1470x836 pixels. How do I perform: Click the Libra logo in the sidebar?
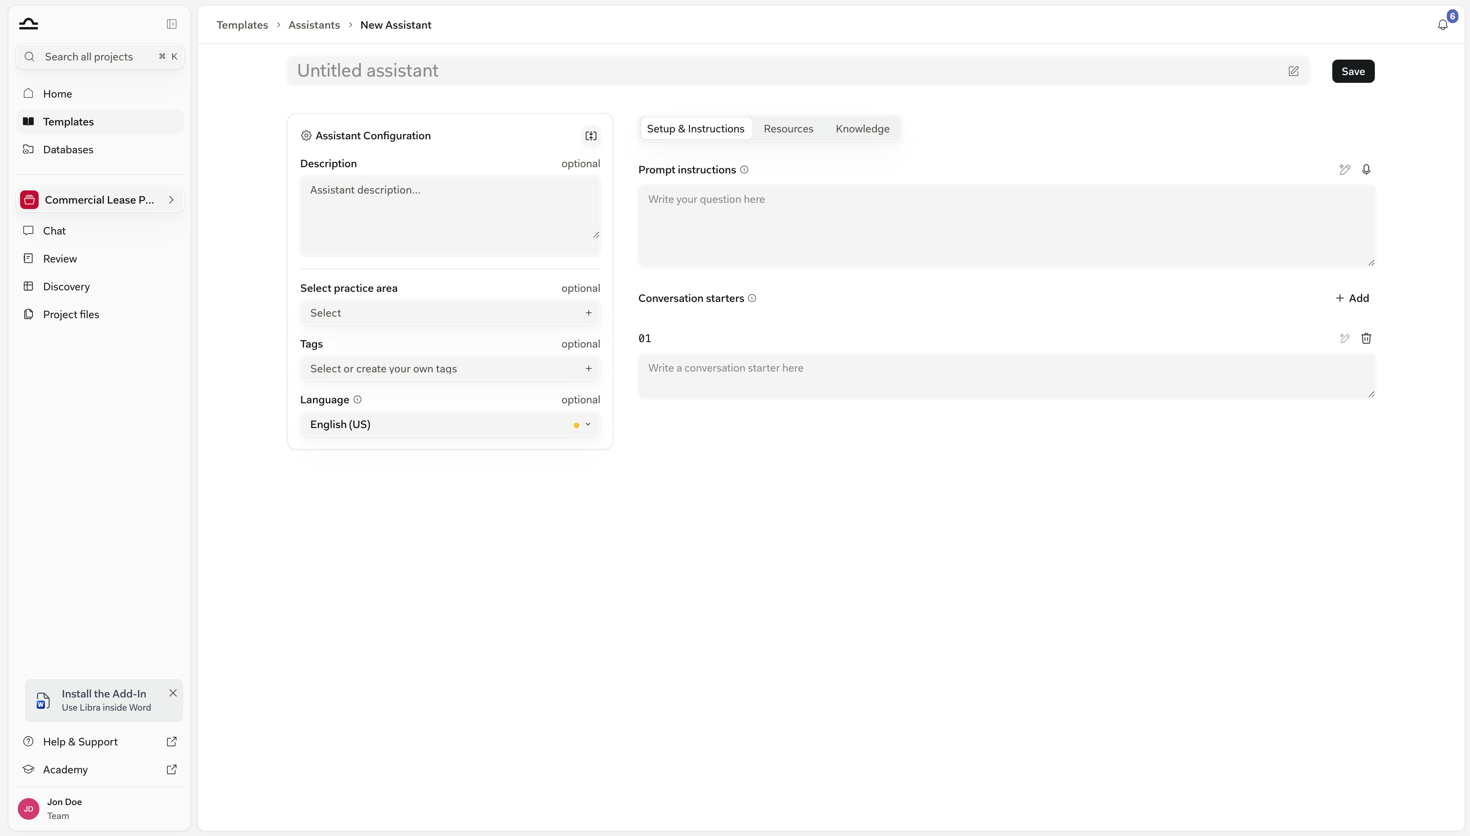[x=28, y=24]
